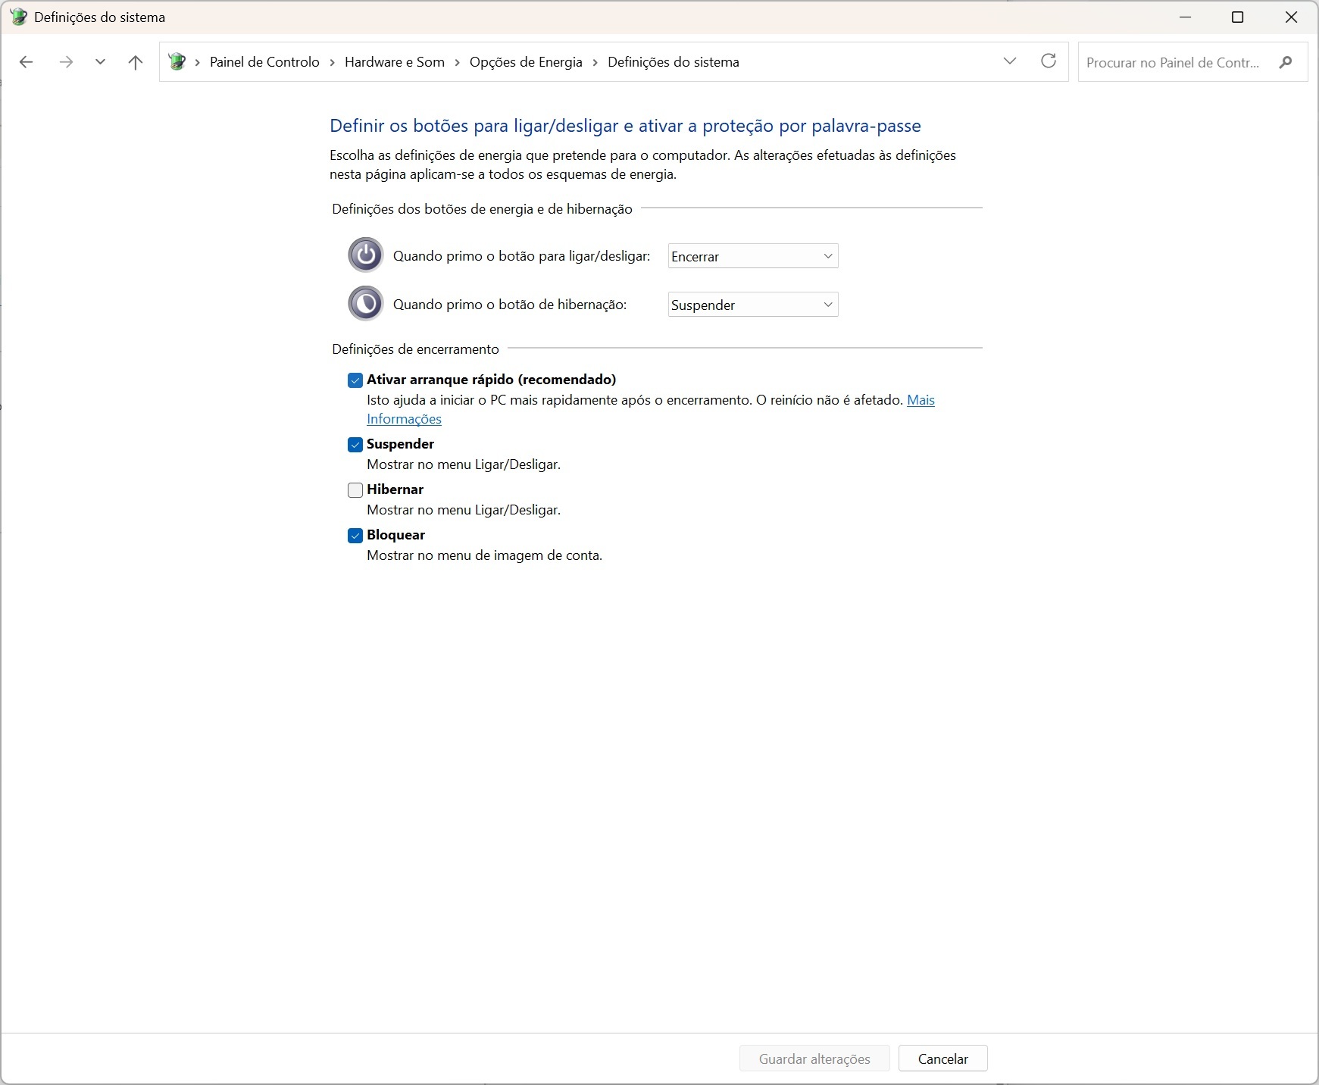Click the up arrow navigation icon
Image resolution: width=1319 pixels, height=1085 pixels.
(136, 62)
